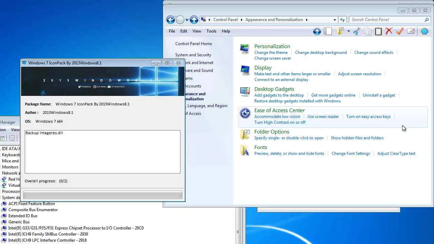This screenshot has height=244, width=434.
Task: Click Get more gadgets online
Action: 333,95
